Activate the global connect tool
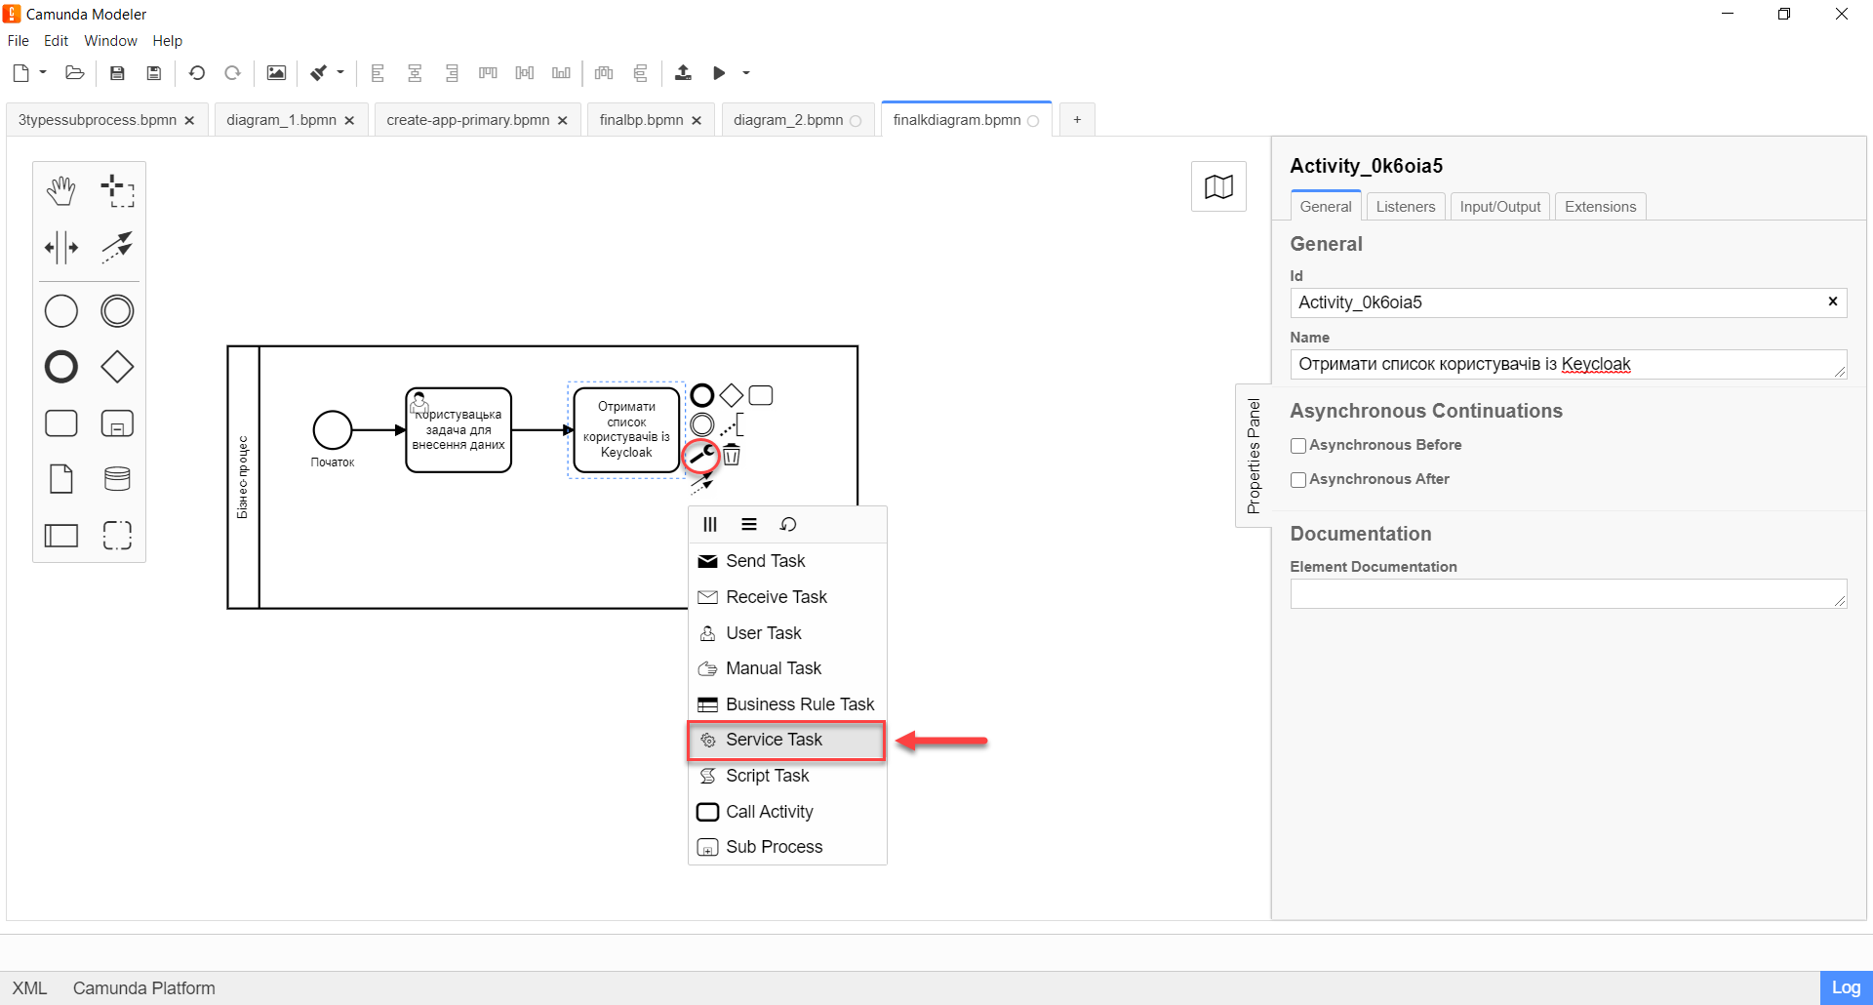Viewport: 1873px width, 1005px height. coord(117,248)
